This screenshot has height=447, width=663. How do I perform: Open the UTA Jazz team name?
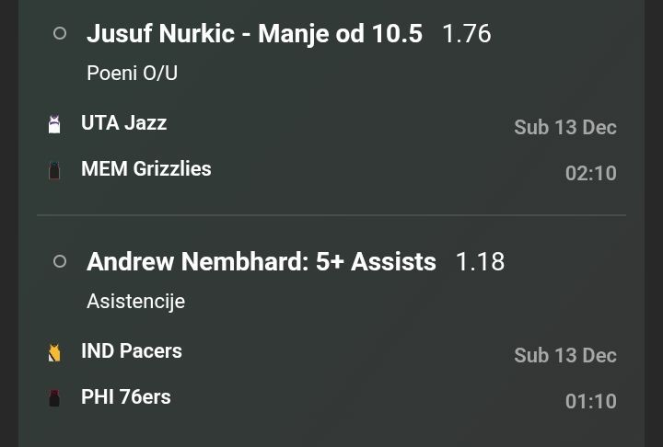pos(123,123)
